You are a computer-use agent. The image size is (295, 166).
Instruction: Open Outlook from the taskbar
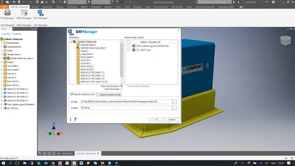click(x=46, y=163)
